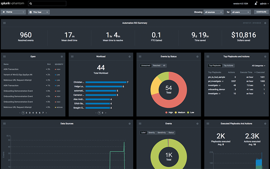Select the Unresolved tab
The image size is (270, 169).
(x=146, y=65)
